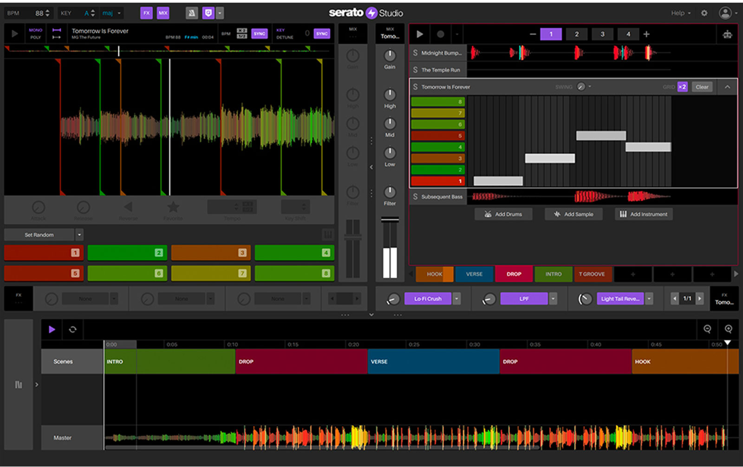Play the song timeline
The width and height of the screenshot is (743, 467).
52,329
